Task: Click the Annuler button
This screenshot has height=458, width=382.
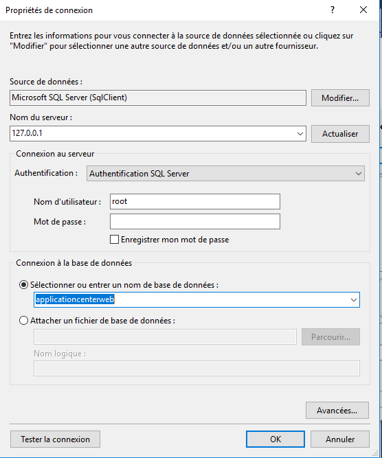Action: tap(340, 439)
